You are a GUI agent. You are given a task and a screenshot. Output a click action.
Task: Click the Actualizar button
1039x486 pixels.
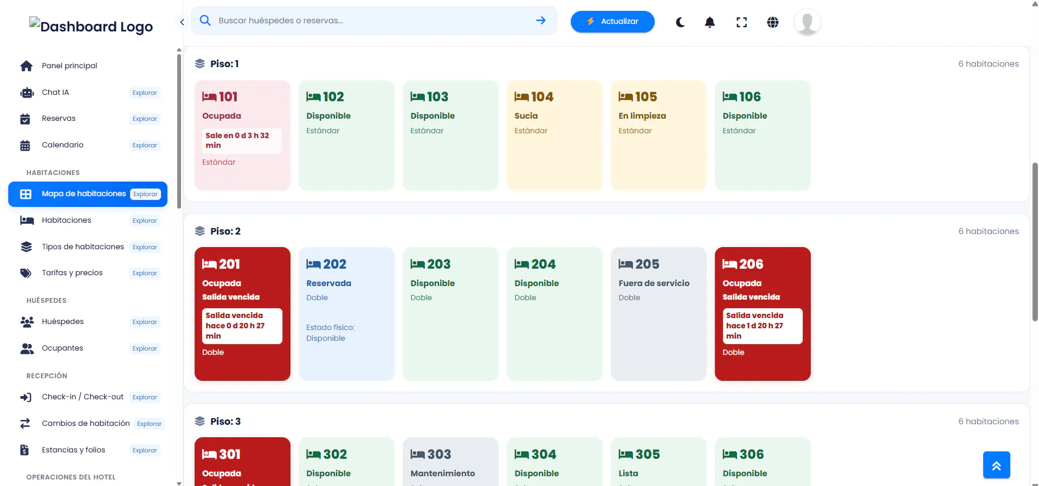coord(612,22)
